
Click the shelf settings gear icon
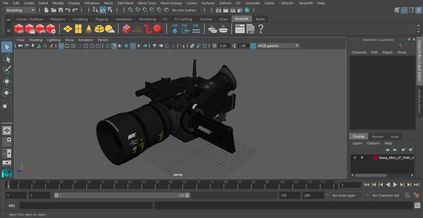pos(9,31)
